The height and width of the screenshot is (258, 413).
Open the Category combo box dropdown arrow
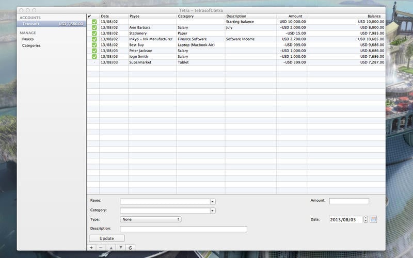pyautogui.click(x=213, y=211)
